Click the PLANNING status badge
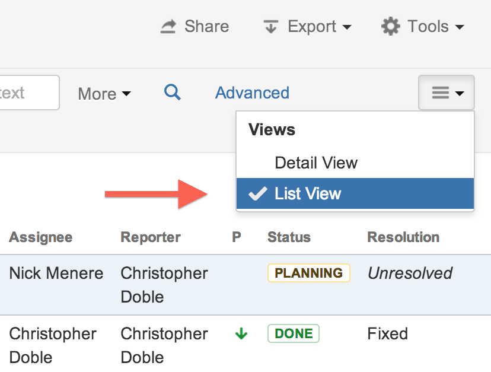This screenshot has height=372, width=491. [308, 273]
